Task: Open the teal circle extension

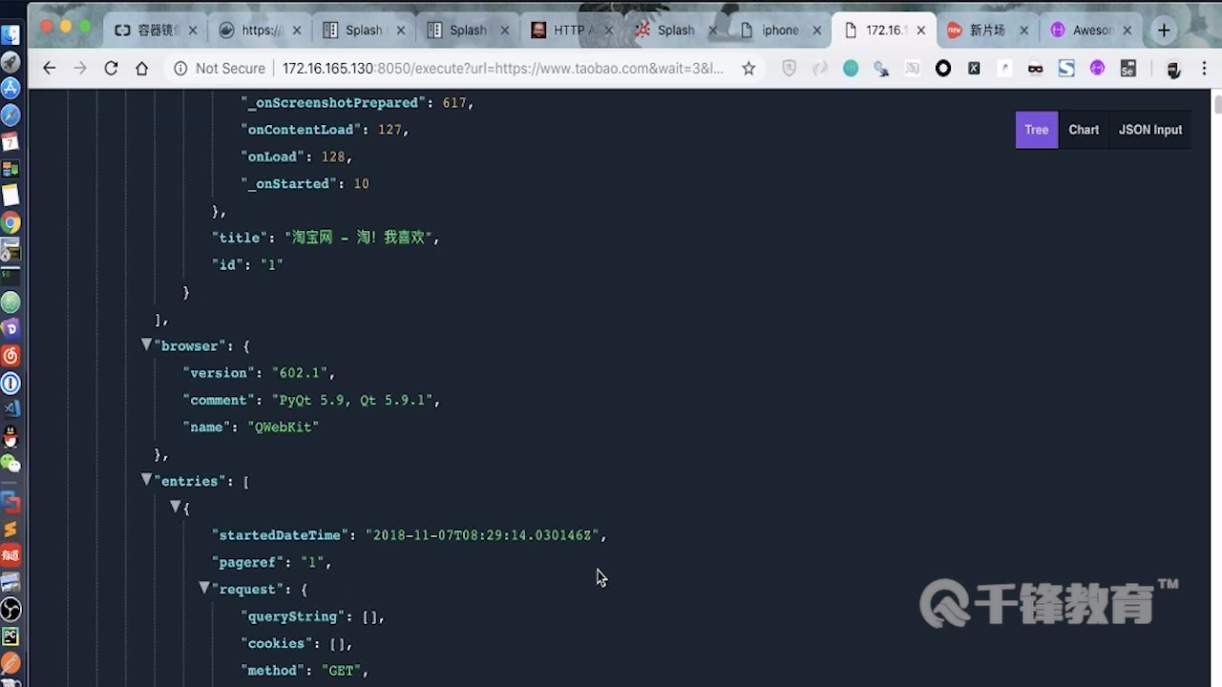Action: [x=851, y=69]
